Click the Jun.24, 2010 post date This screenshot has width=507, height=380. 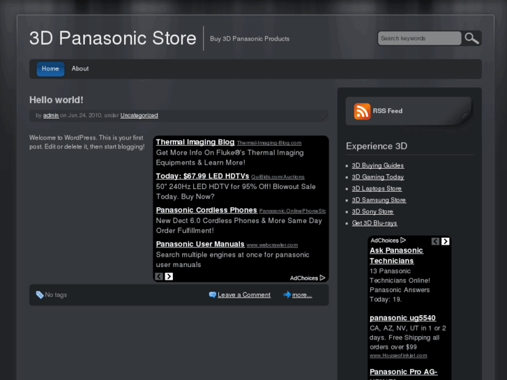(x=84, y=116)
